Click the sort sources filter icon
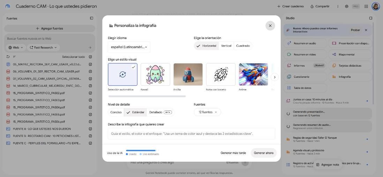This screenshot has height=177, width=383. pyautogui.click(x=14, y=57)
